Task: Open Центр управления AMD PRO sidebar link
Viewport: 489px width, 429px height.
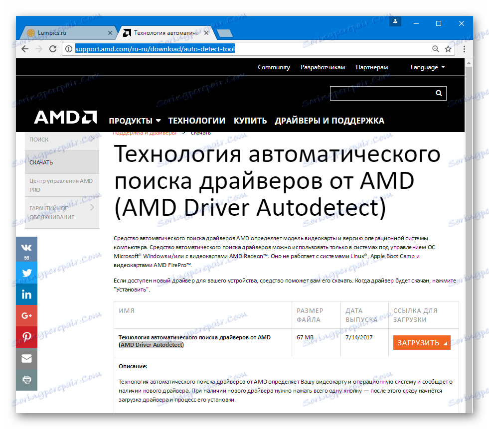Action: (x=62, y=185)
